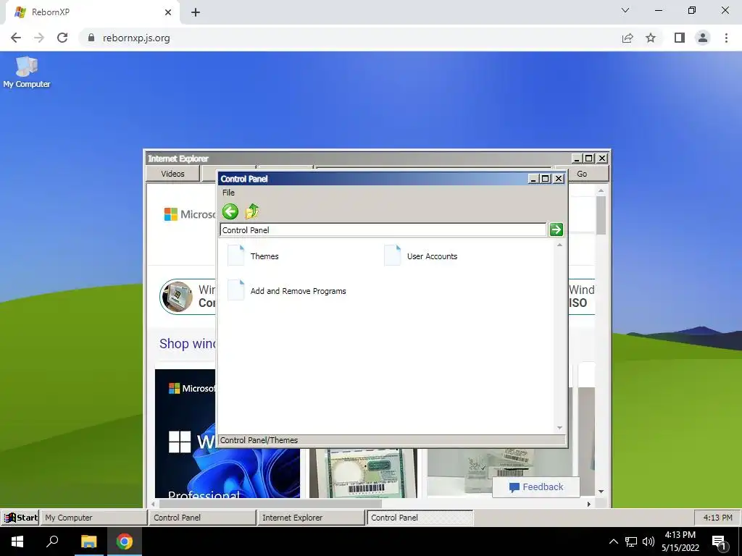The image size is (742, 556).
Task: Bookmark this page with the star icon
Action: tap(651, 38)
